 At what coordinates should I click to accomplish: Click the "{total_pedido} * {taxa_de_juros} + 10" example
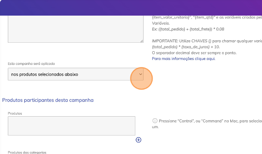[186, 47]
